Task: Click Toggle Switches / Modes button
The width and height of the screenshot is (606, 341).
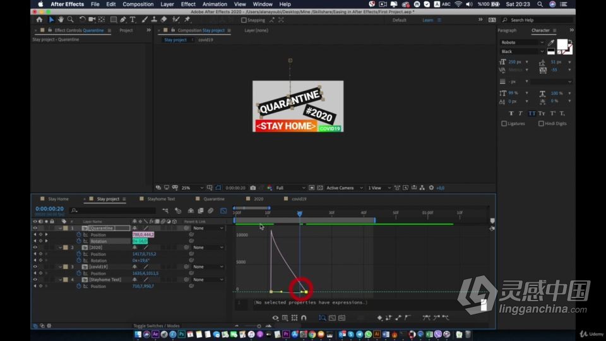Action: click(157, 326)
